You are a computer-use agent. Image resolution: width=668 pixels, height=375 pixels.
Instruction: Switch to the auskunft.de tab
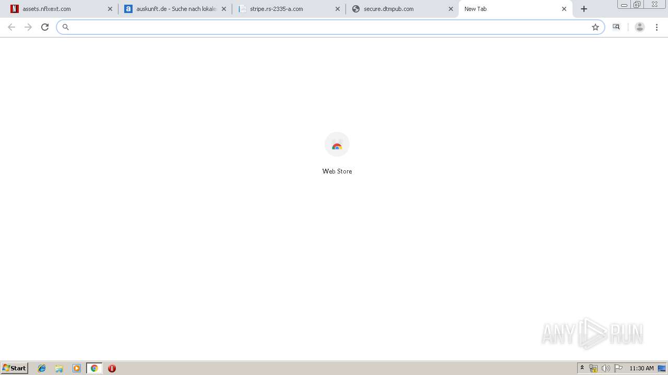tap(175, 9)
